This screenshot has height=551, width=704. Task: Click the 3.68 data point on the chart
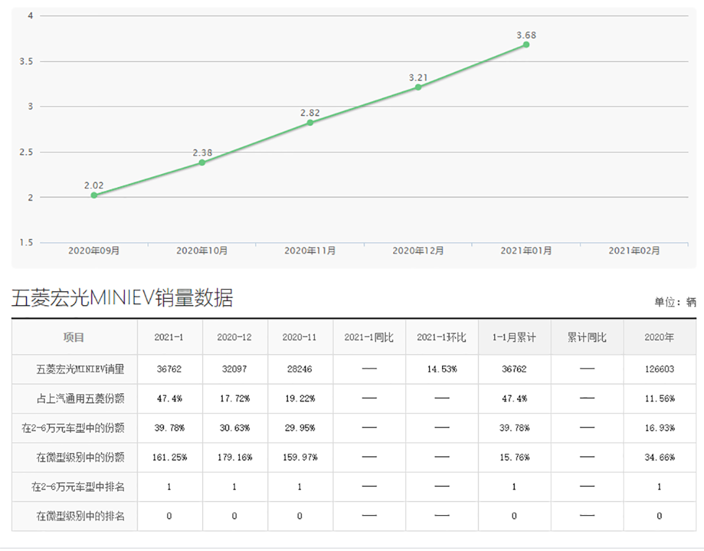pos(526,45)
